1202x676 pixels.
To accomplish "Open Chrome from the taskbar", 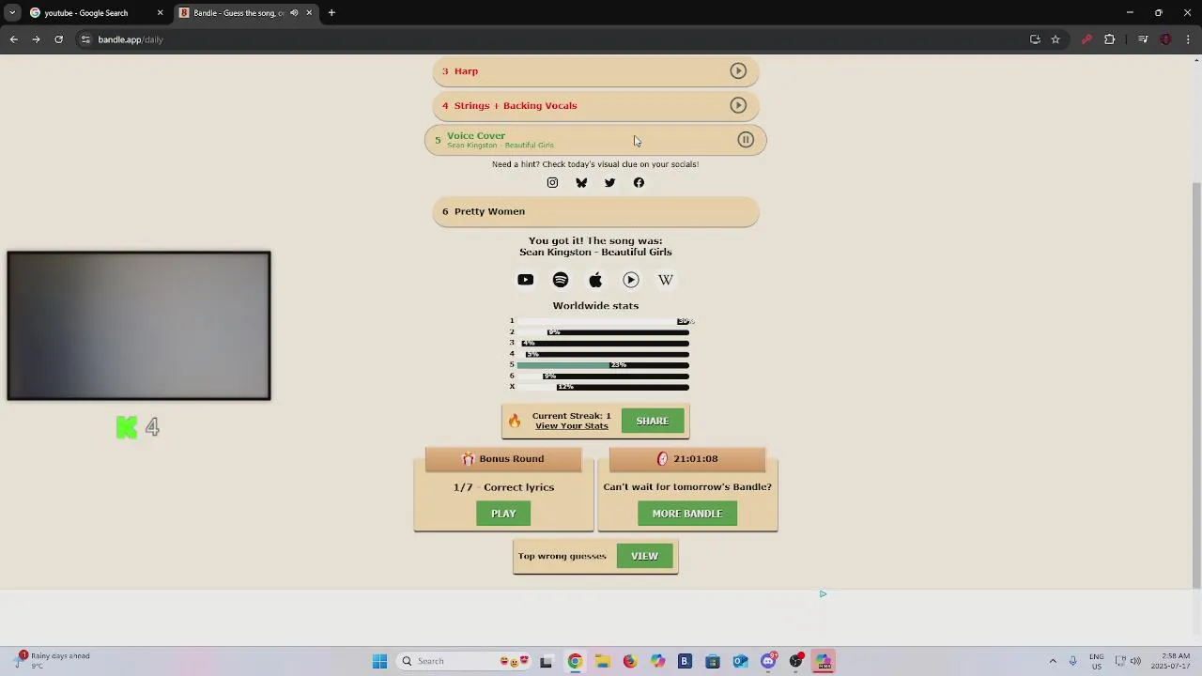I will click(575, 661).
